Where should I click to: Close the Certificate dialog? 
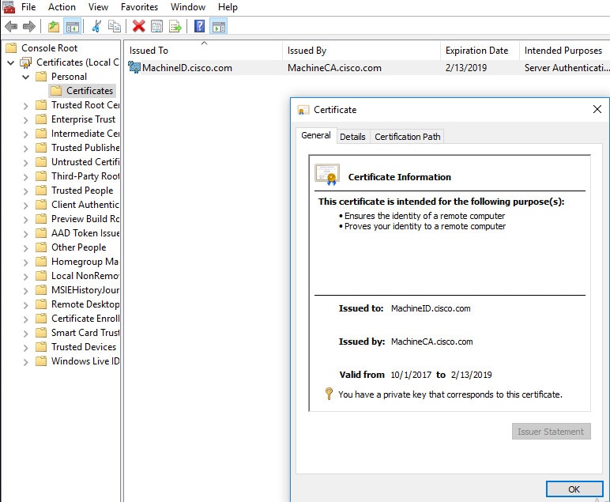(x=597, y=109)
